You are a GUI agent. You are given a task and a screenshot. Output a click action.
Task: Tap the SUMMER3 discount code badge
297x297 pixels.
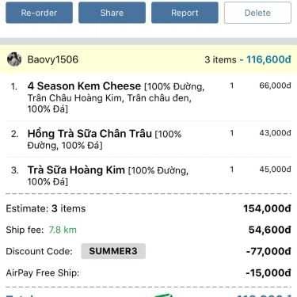[x=113, y=251]
